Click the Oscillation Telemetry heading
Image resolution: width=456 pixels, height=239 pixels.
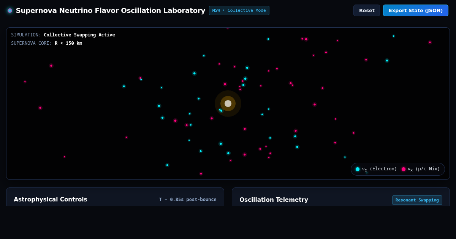coord(274,200)
